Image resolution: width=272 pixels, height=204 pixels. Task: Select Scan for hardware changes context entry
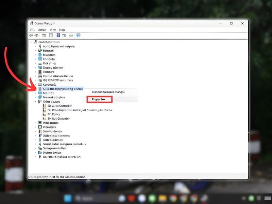coord(108,92)
